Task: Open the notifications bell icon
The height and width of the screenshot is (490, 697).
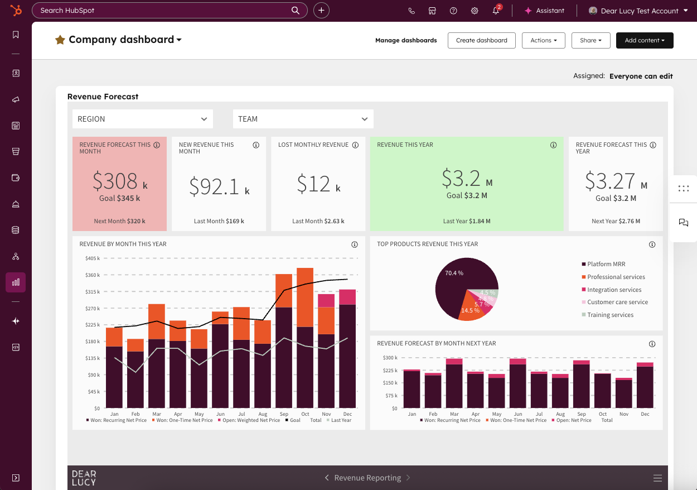Action: 496,11
